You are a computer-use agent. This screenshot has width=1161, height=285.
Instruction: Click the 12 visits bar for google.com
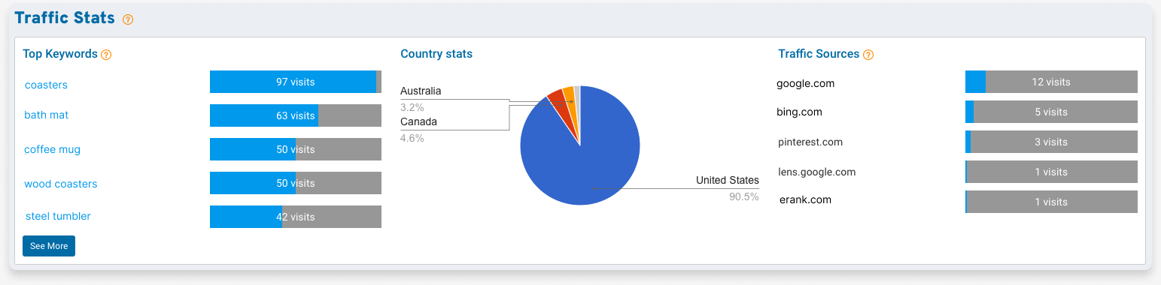(x=1051, y=82)
